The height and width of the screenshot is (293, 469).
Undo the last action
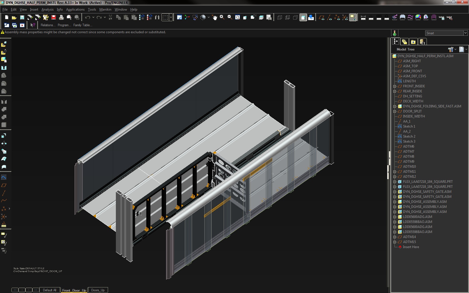(87, 17)
